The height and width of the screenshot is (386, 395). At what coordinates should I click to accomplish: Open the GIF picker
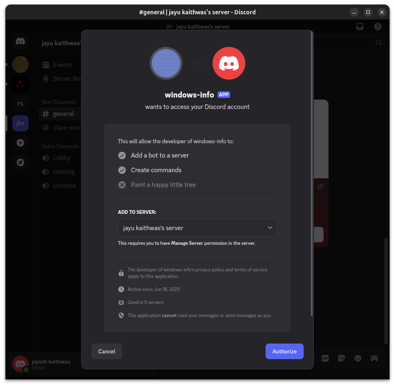[325, 358]
